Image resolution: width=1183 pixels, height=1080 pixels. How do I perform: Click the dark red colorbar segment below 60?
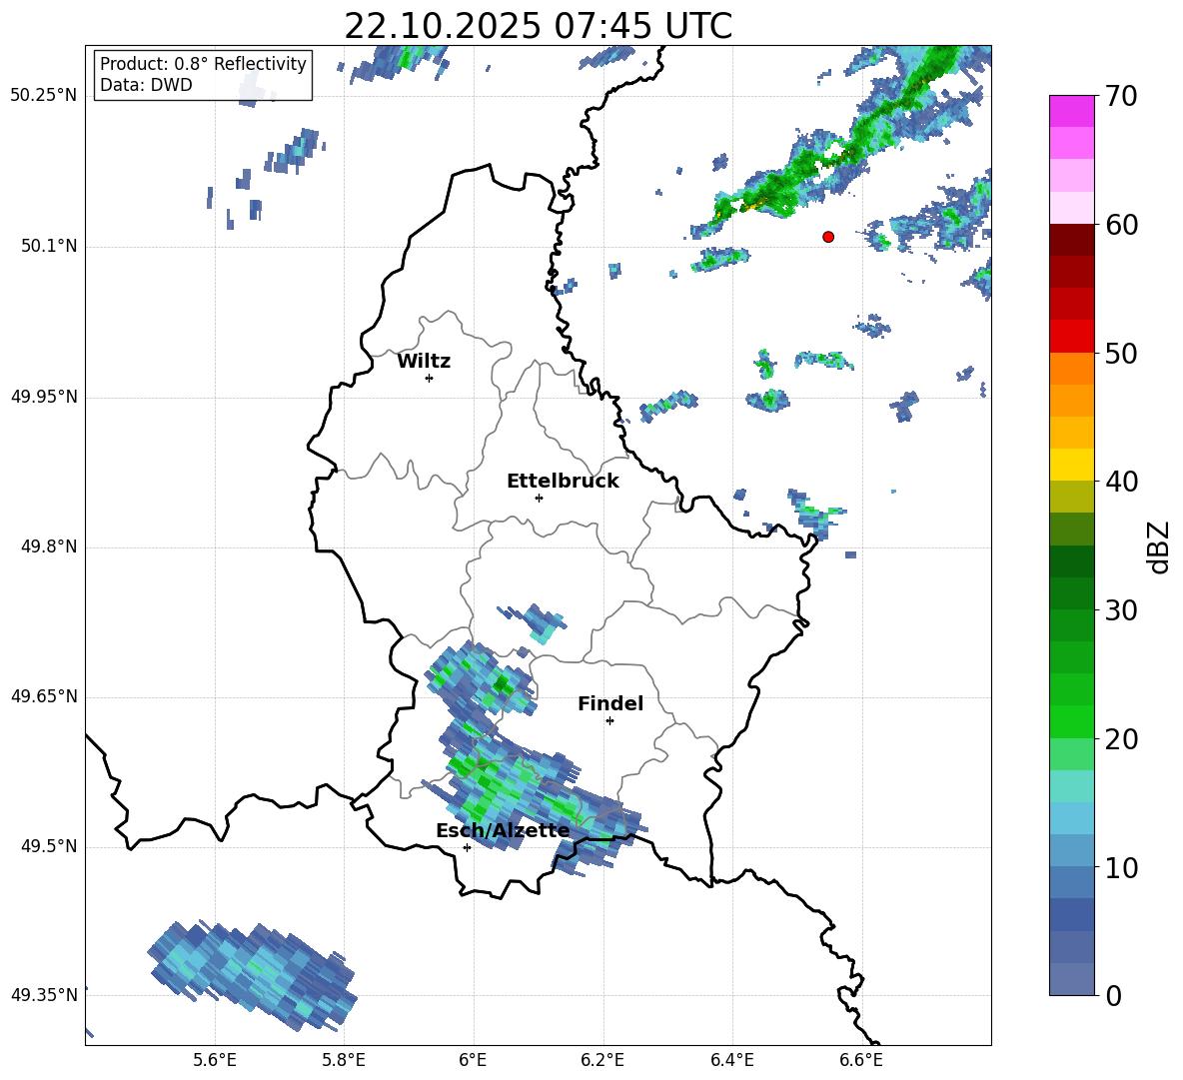pyautogui.click(x=1071, y=239)
